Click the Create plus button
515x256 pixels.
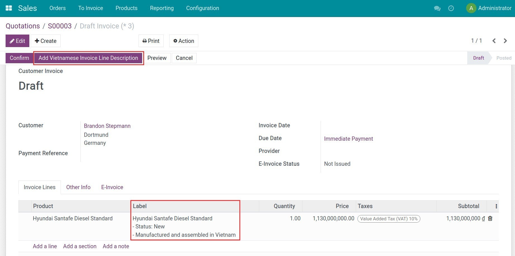46,41
